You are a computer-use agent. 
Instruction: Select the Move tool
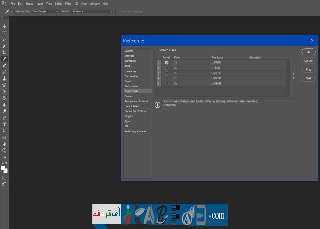coord(5,26)
